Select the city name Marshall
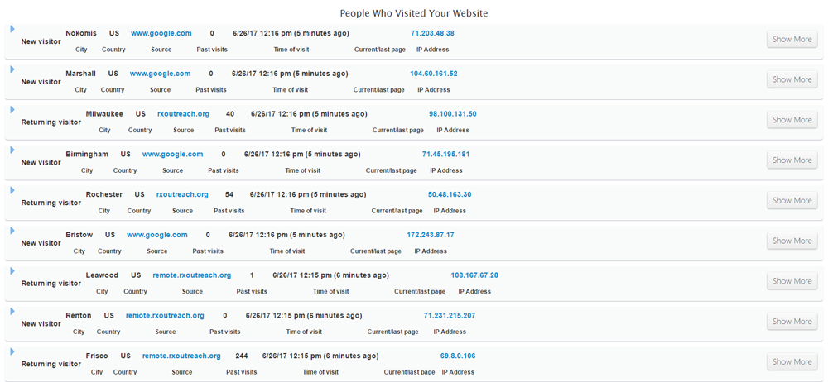Viewport: 828px width, 382px height. click(x=81, y=74)
